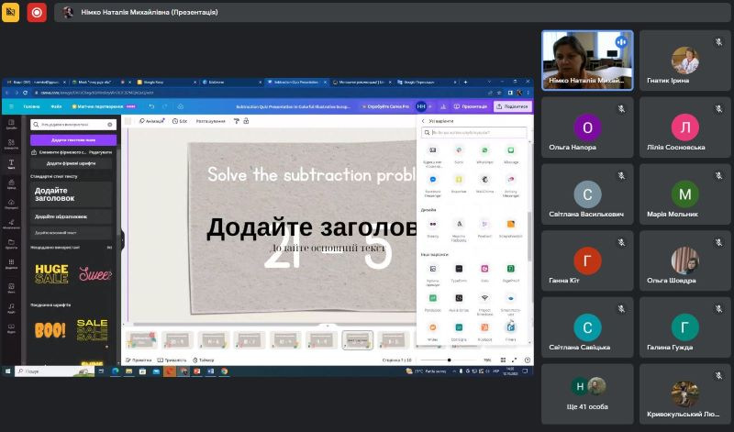Click the page background color swatch
734x432 pixels.
click(x=128, y=121)
